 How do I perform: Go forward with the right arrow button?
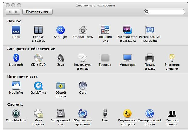(x=17, y=12)
